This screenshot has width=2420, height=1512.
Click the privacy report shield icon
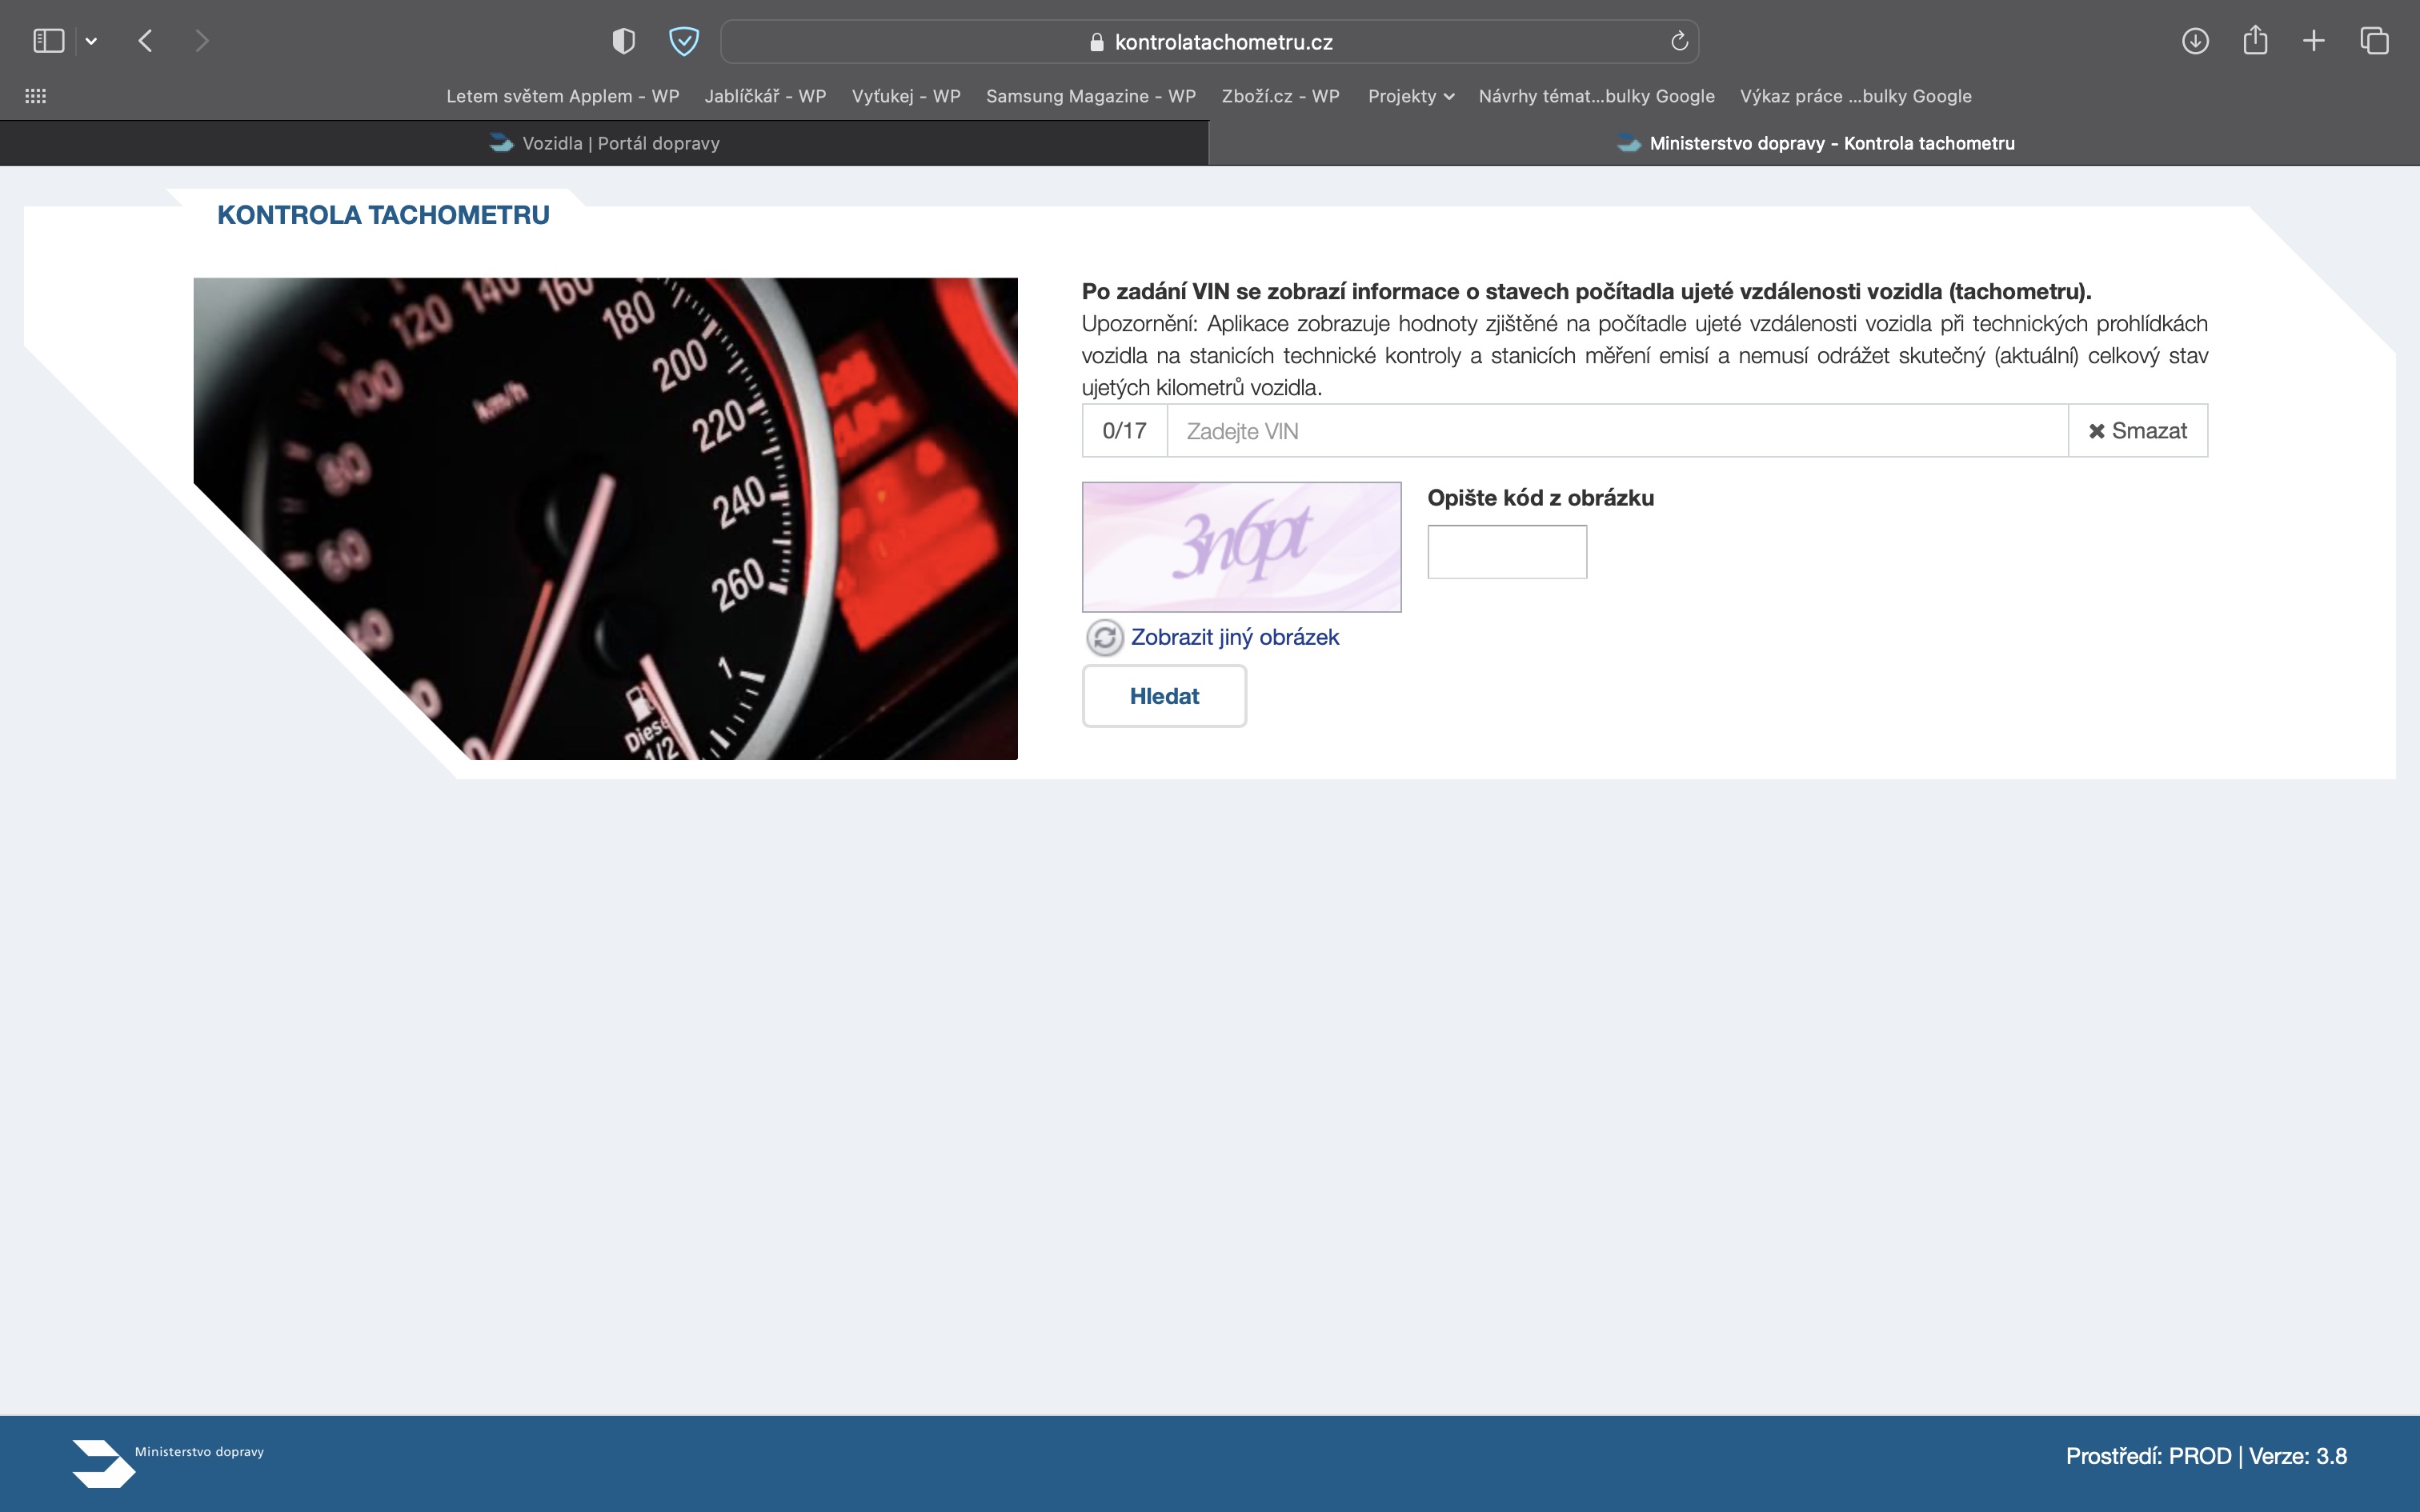pos(623,41)
